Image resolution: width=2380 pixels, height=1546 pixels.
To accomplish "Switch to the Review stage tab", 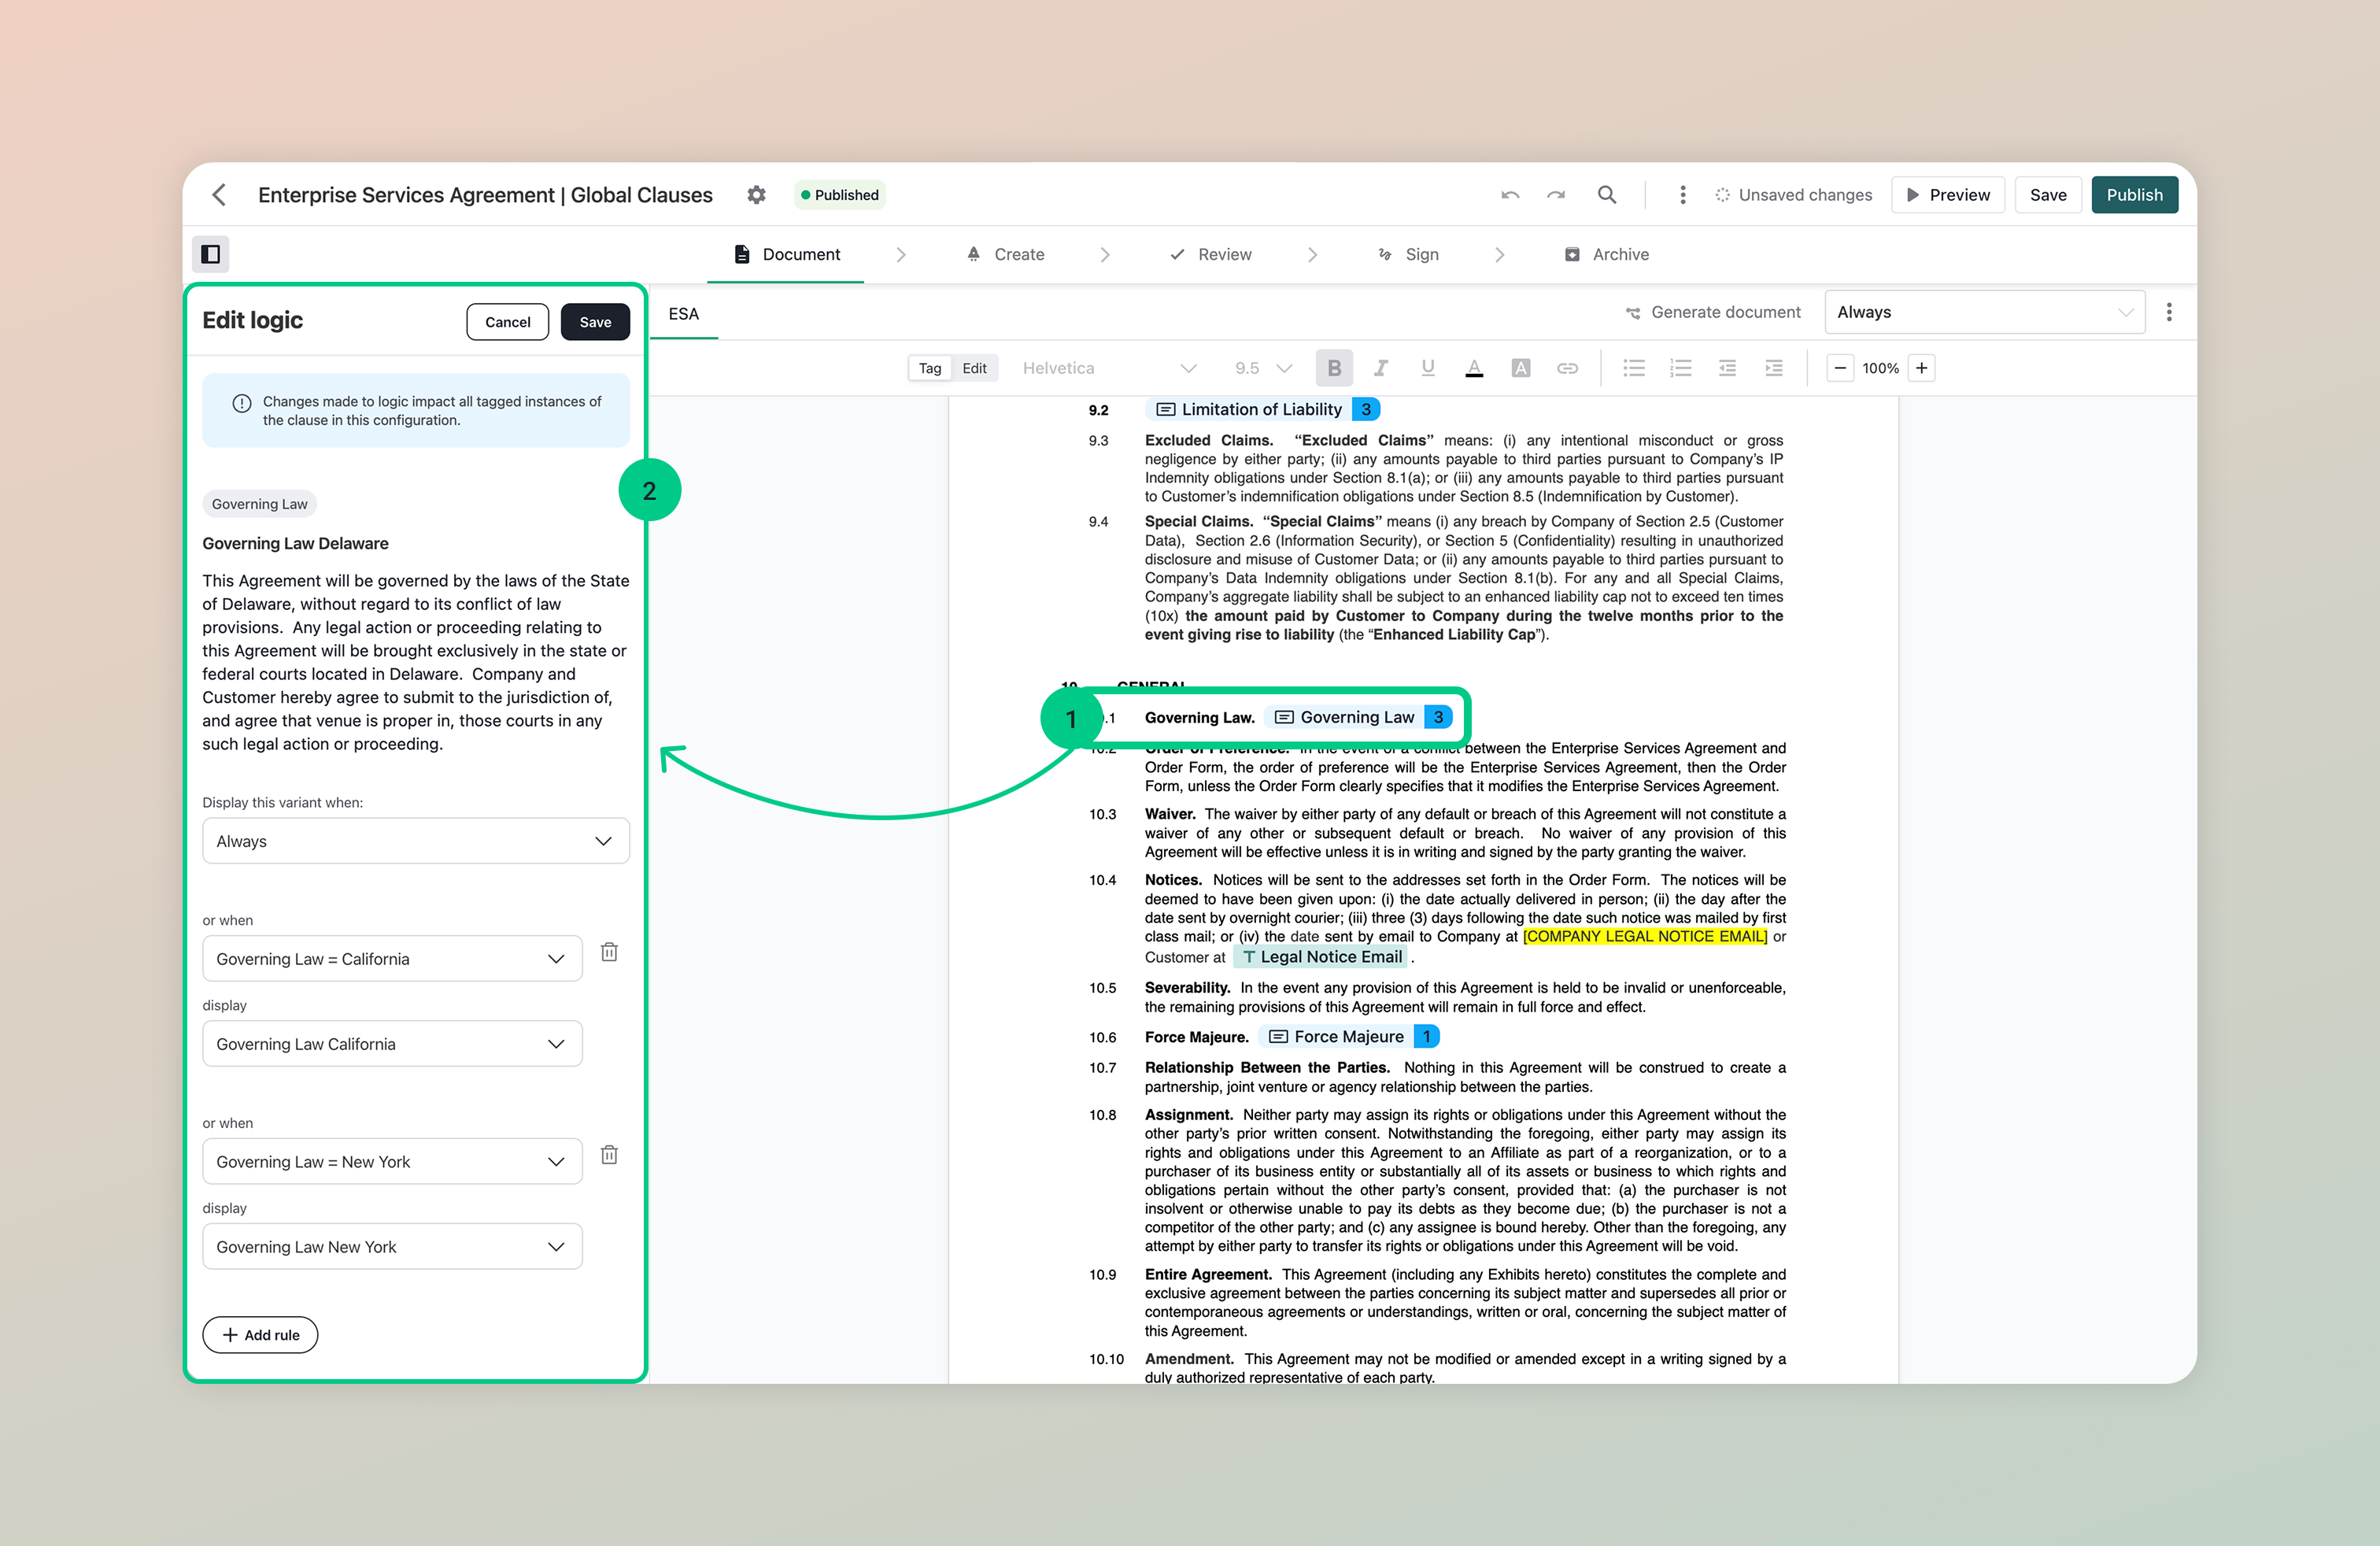I will tap(1211, 254).
